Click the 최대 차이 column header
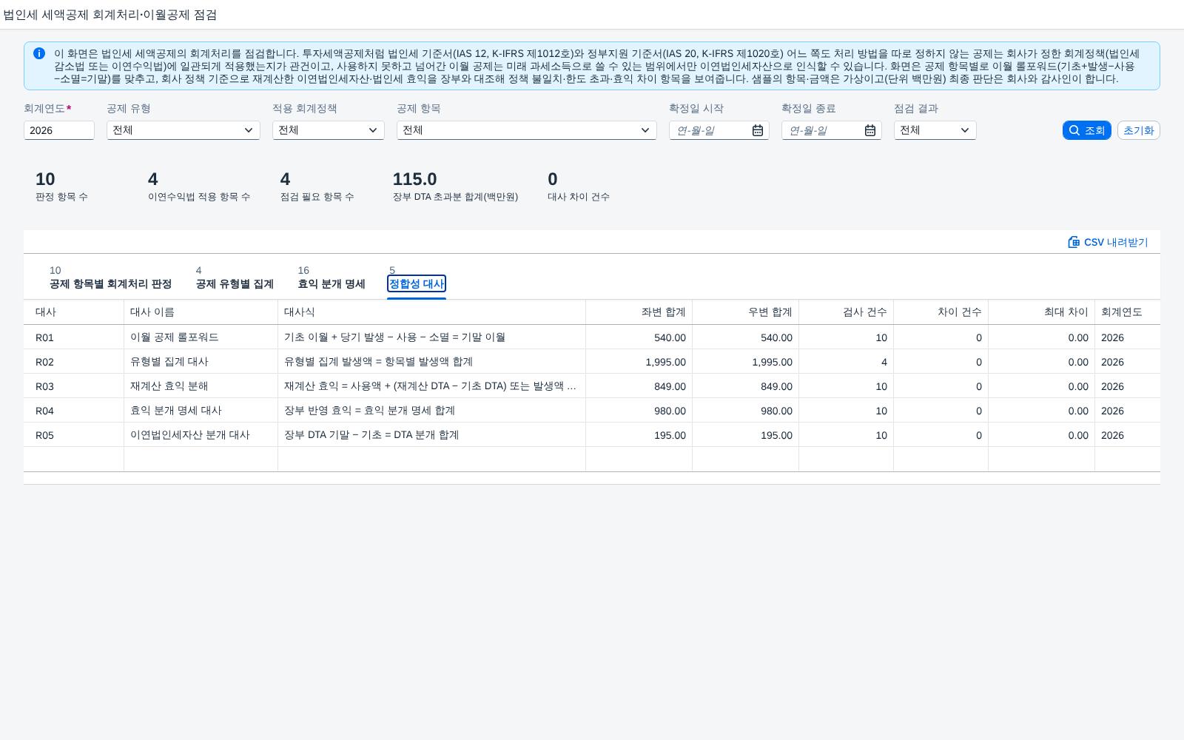 point(1041,312)
